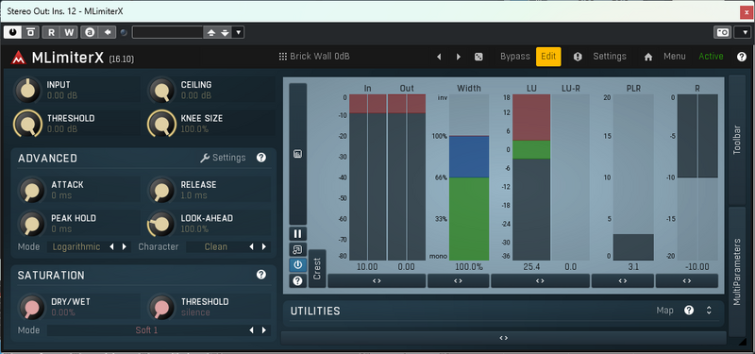The height and width of the screenshot is (354, 755).
Task: Click the meter settings icon below pause
Action: tap(297, 249)
